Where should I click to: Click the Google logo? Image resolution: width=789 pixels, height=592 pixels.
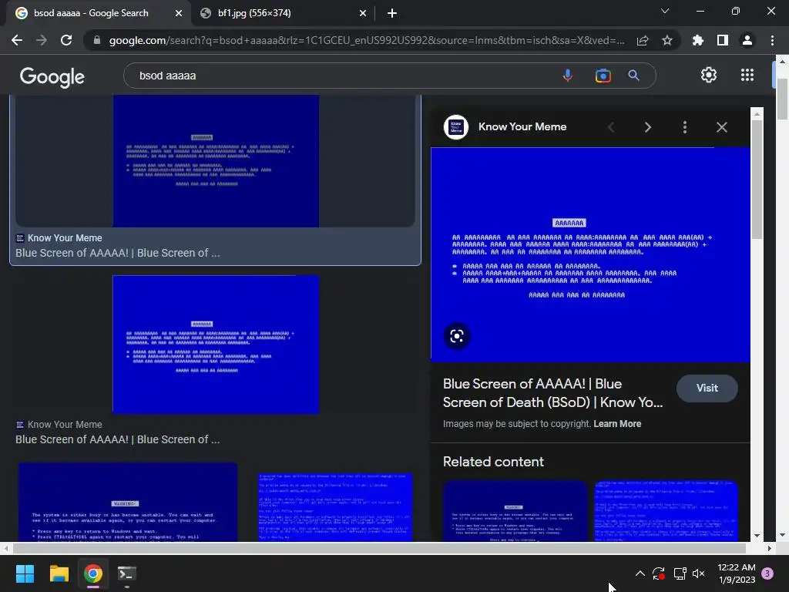pyautogui.click(x=52, y=76)
